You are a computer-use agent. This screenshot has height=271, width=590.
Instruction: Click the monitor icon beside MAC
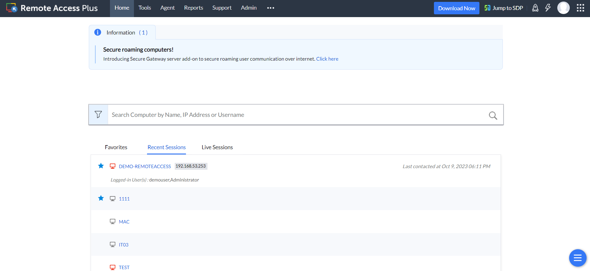click(x=112, y=222)
